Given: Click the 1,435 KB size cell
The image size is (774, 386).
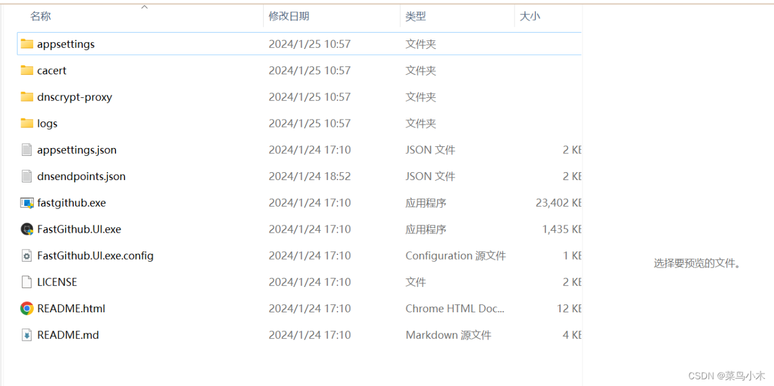Looking at the screenshot, I should coord(562,230).
